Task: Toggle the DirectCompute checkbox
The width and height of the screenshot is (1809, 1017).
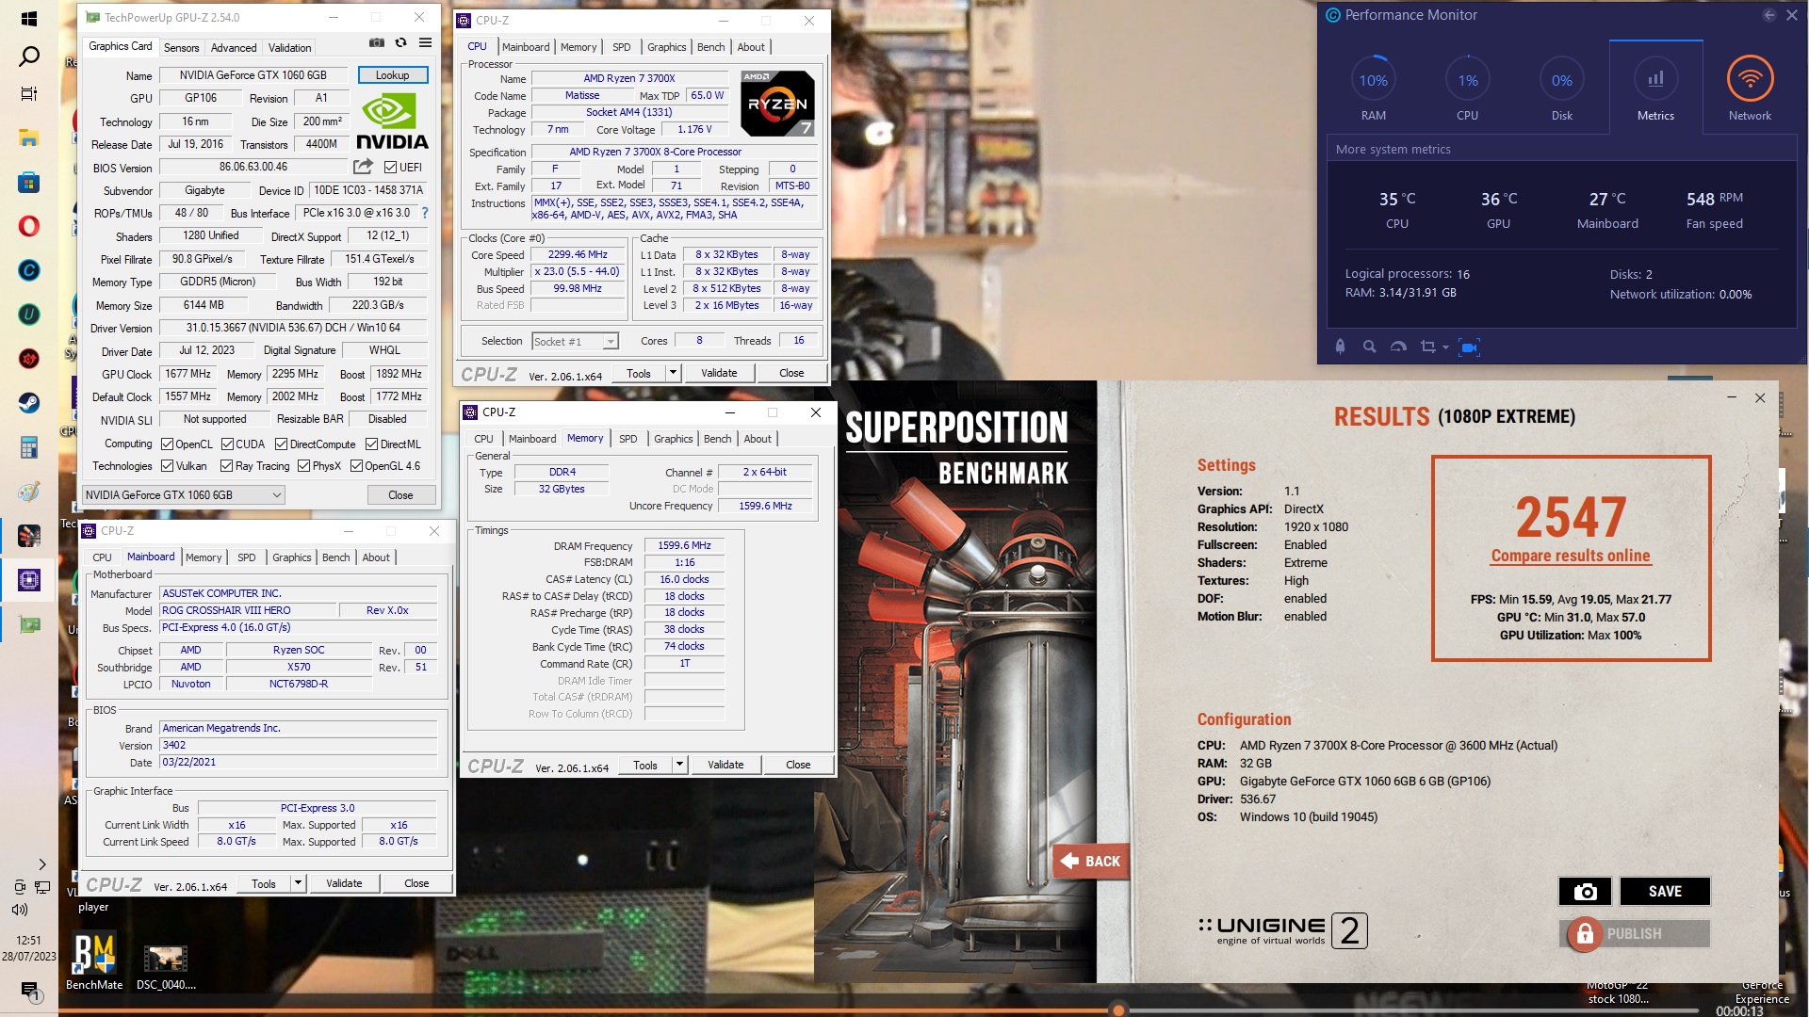Action: (281, 444)
